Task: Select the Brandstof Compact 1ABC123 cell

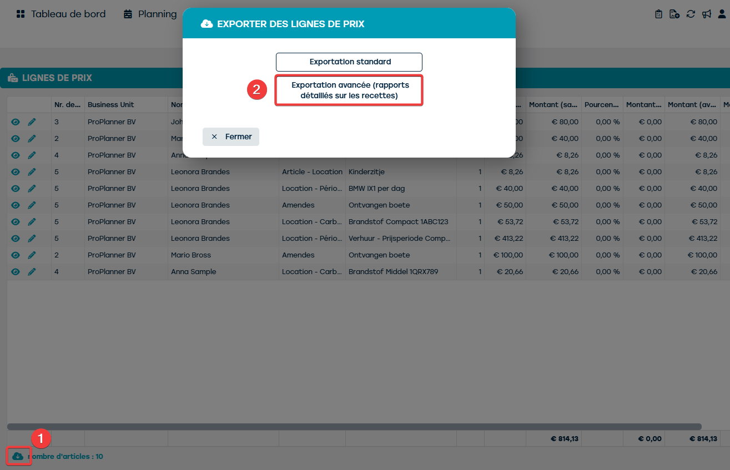Action: point(401,222)
